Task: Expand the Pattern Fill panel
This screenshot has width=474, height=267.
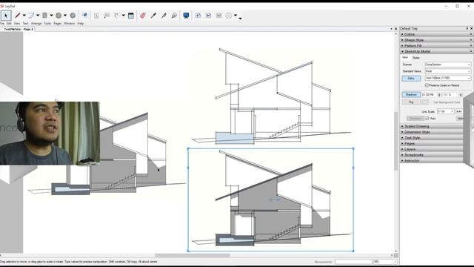Action: click(436, 46)
